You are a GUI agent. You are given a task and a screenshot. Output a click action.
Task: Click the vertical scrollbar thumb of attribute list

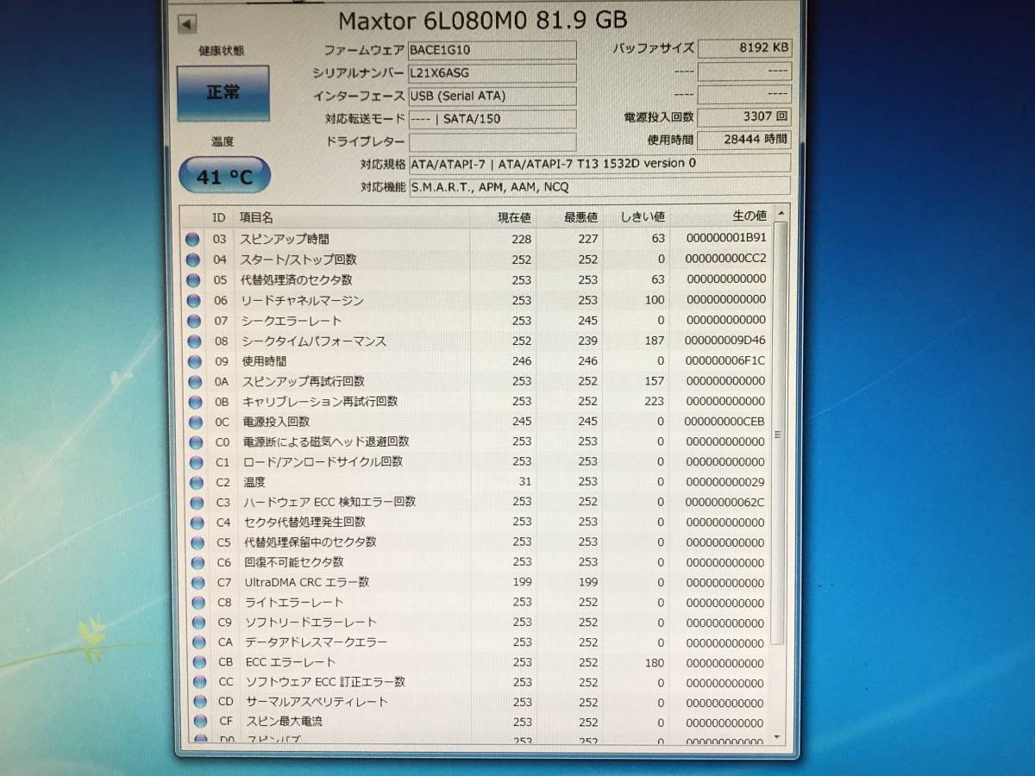click(780, 434)
